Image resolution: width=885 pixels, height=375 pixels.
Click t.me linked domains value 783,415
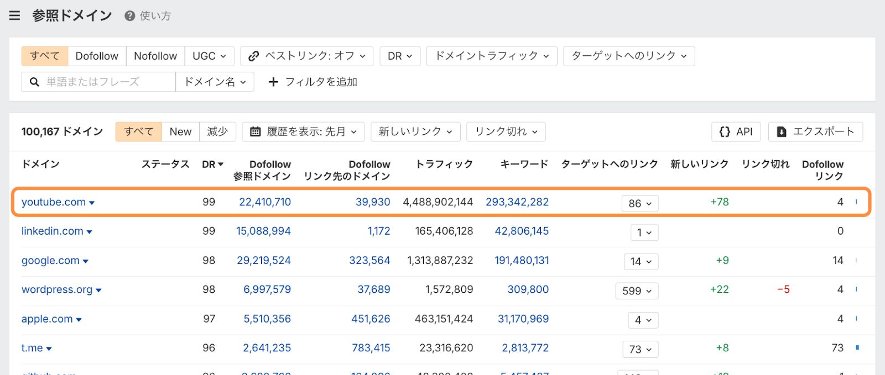tap(371, 348)
